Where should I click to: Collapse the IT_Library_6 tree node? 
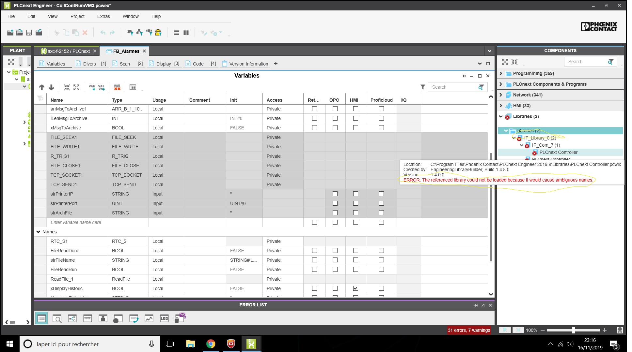coord(514,138)
